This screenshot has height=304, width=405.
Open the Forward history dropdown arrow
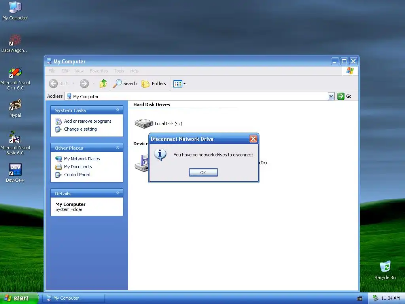click(93, 84)
